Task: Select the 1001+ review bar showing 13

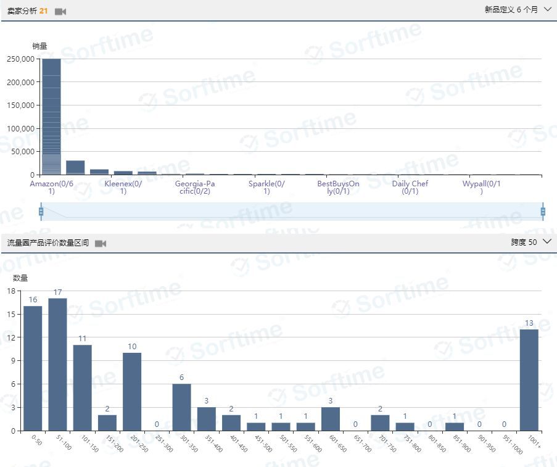Action: pos(529,380)
